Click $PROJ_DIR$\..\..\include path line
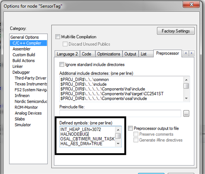Viewport: 205px width, 174px height. tap(83, 84)
